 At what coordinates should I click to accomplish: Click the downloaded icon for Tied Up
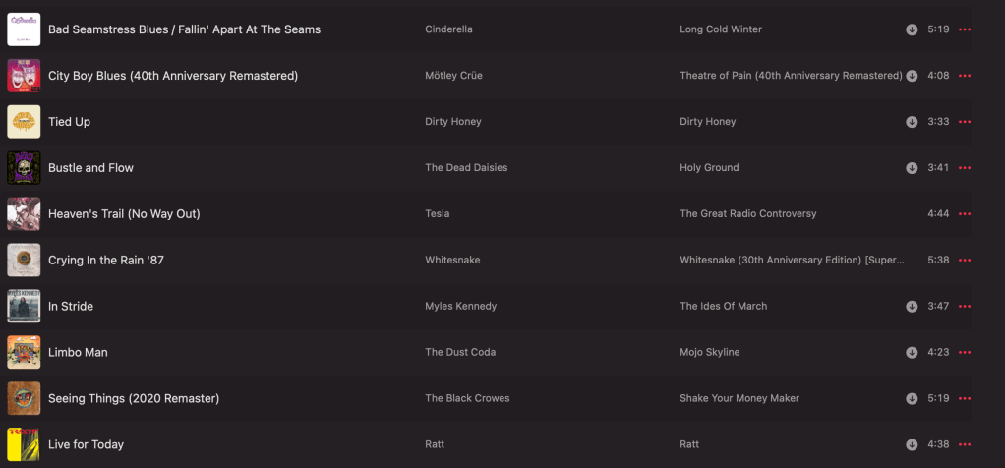coord(912,122)
